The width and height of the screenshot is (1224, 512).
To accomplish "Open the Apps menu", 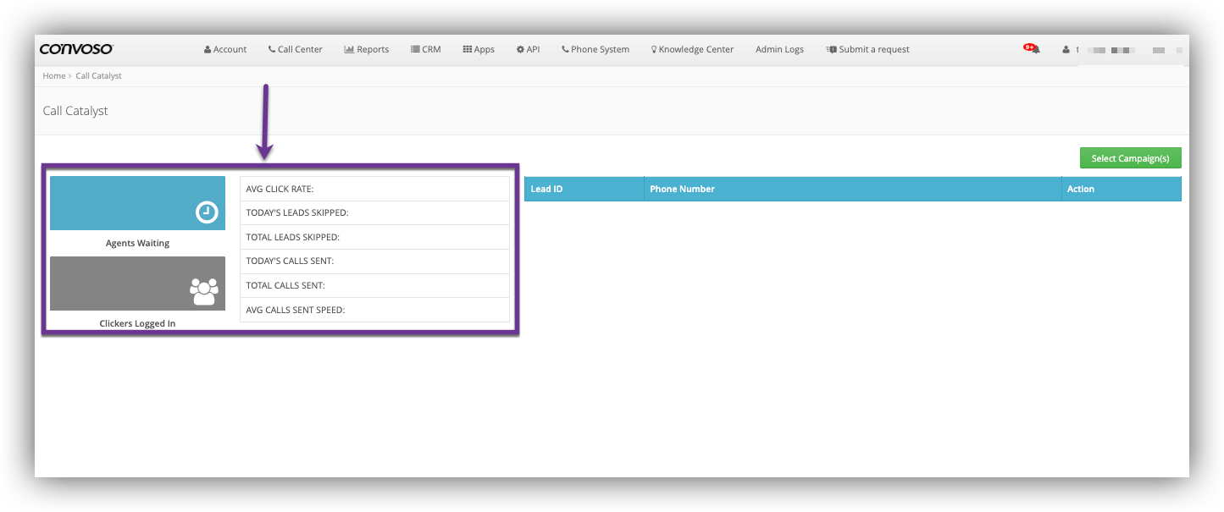I will pos(479,50).
